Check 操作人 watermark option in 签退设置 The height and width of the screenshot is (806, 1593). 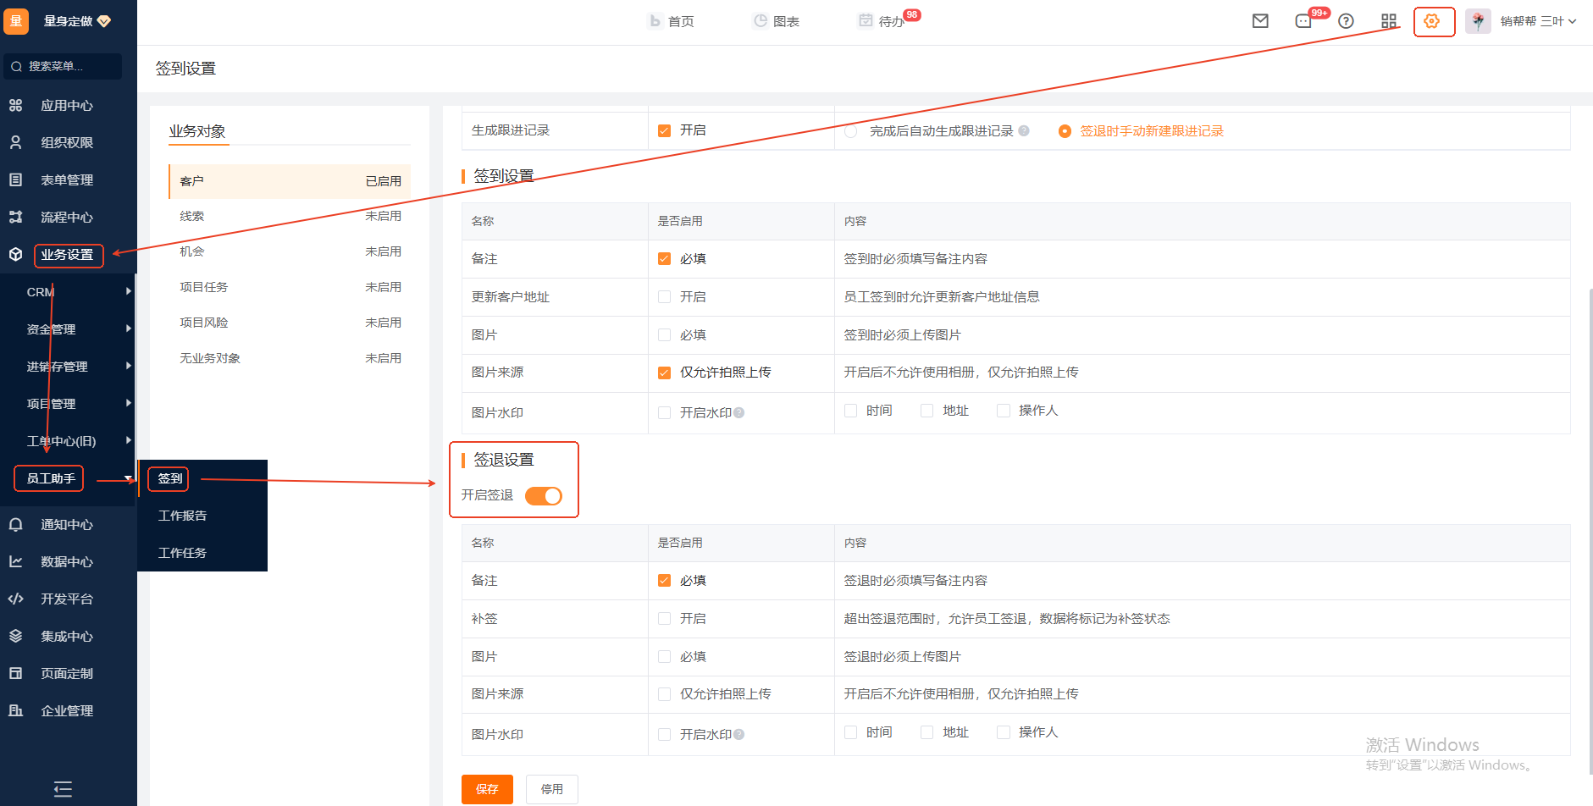coord(1003,732)
